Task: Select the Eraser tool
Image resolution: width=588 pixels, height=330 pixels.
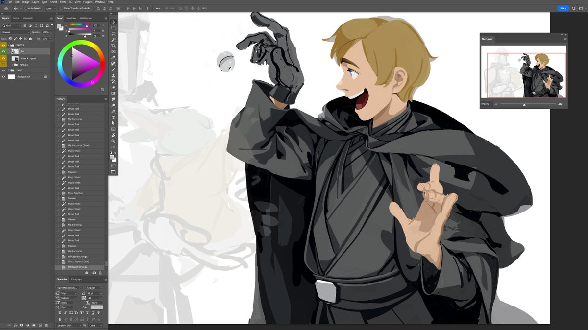Action: pyautogui.click(x=114, y=87)
